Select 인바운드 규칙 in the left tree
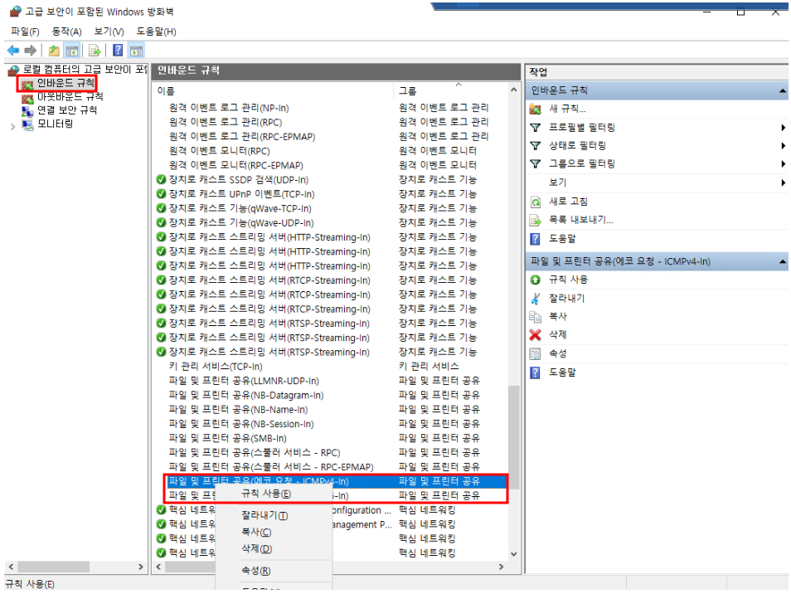Viewport: 791px width, 594px height. tap(65, 83)
